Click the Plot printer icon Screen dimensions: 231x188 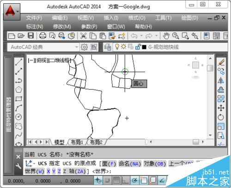[x=43, y=36]
